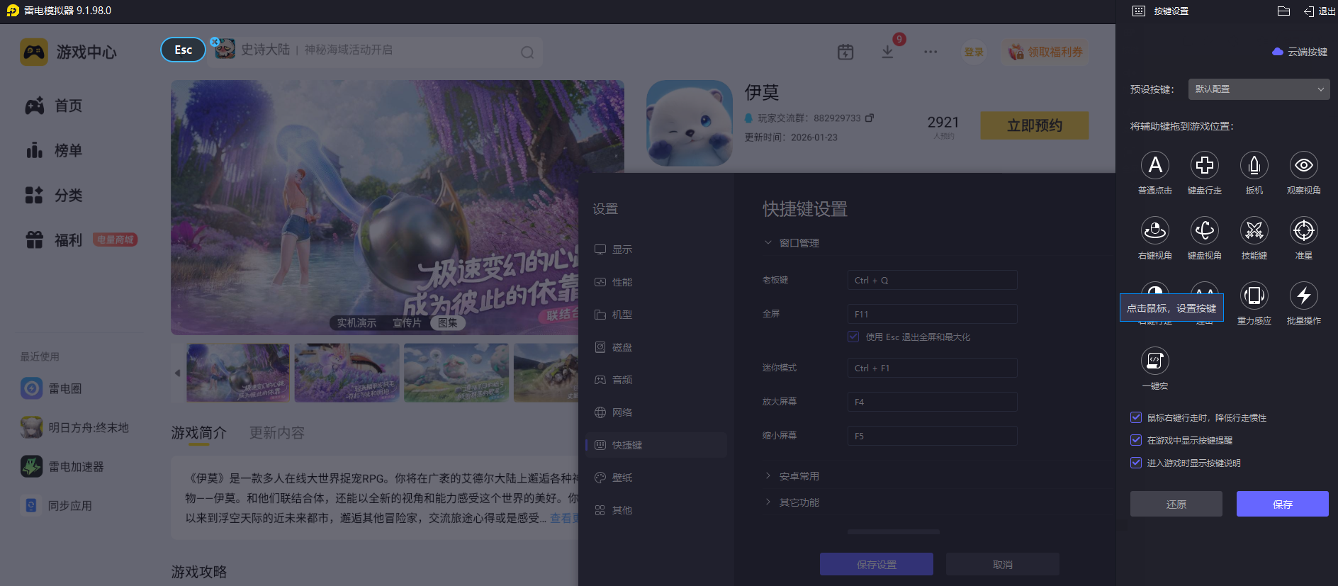Open 性能 settings category
This screenshot has height=586, width=1338.
(656, 282)
